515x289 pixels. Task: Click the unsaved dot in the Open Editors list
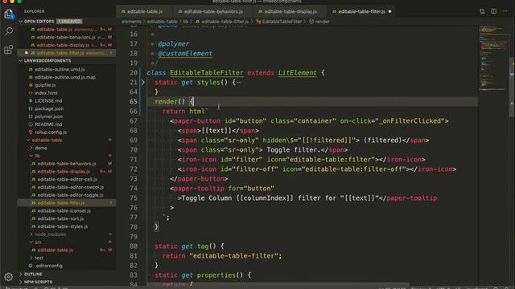click(27, 53)
